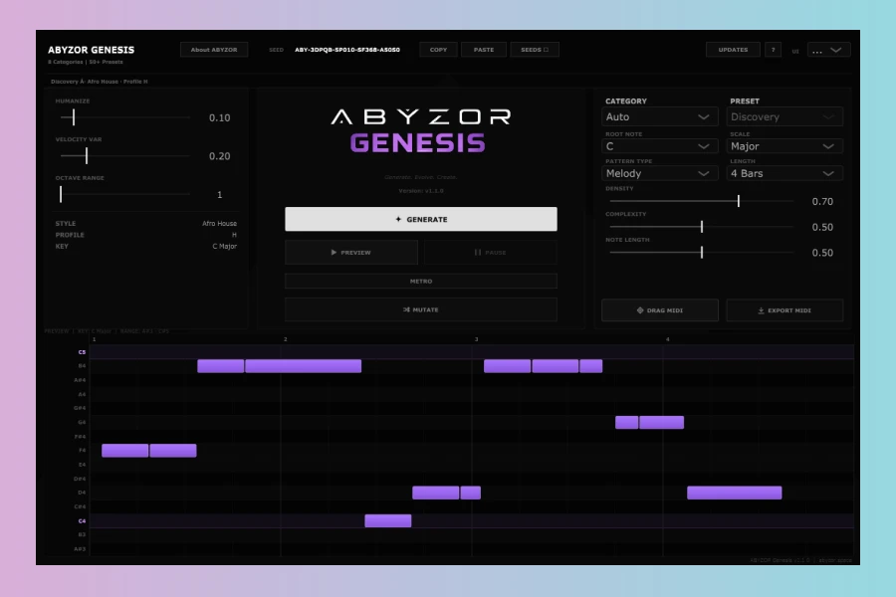Click the first F4 note in bar 1
This screenshot has width=896, height=597.
[x=124, y=451]
